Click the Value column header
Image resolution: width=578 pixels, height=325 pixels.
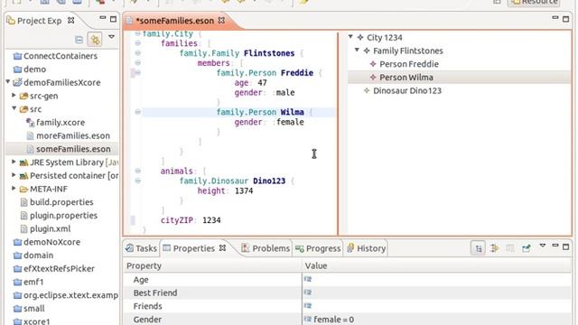436,265
